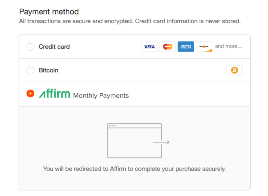Image resolution: width=268 pixels, height=196 pixels.
Task: Click the orange Bitcoin coin icon
Action: 234,70
